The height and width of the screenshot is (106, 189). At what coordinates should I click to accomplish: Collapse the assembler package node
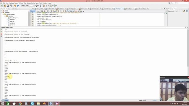5,16
